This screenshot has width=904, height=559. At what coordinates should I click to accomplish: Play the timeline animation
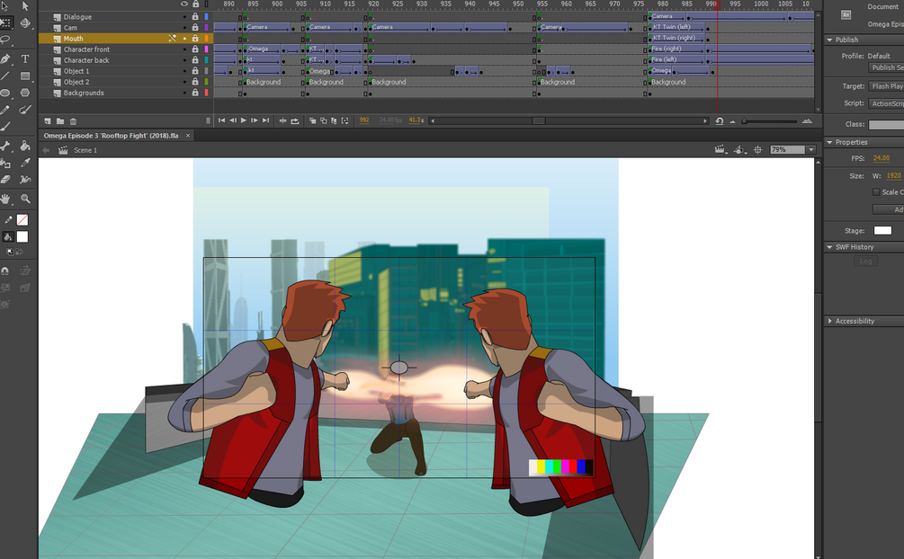click(243, 120)
